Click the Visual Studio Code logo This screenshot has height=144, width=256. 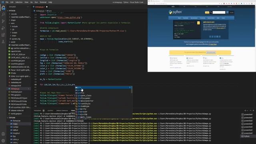2,2
